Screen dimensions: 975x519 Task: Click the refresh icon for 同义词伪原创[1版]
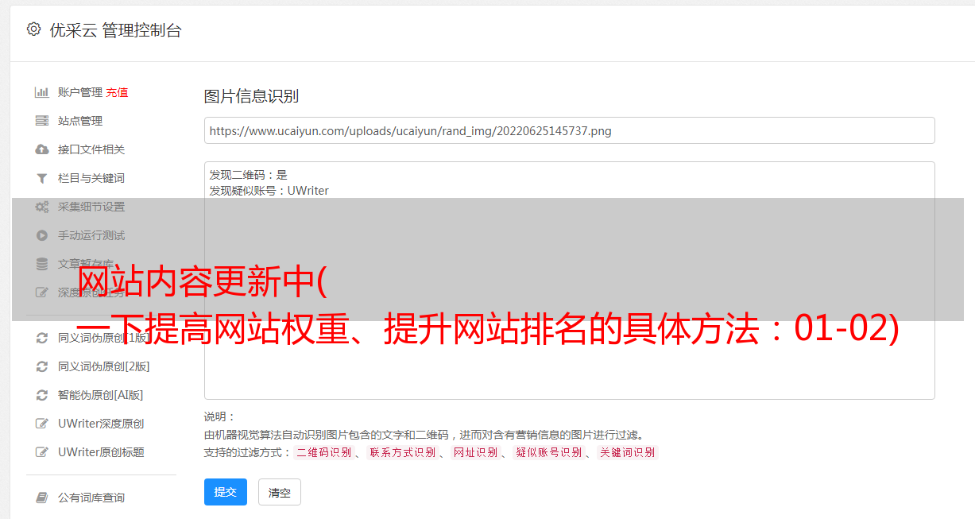point(42,338)
